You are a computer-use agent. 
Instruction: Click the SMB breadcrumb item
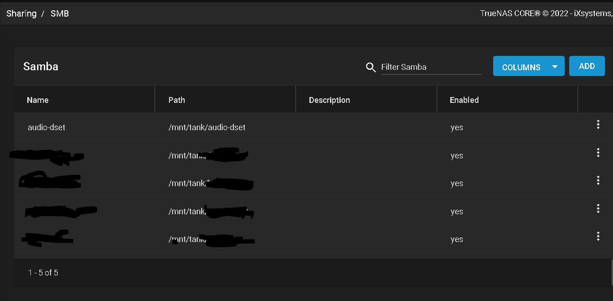(59, 13)
